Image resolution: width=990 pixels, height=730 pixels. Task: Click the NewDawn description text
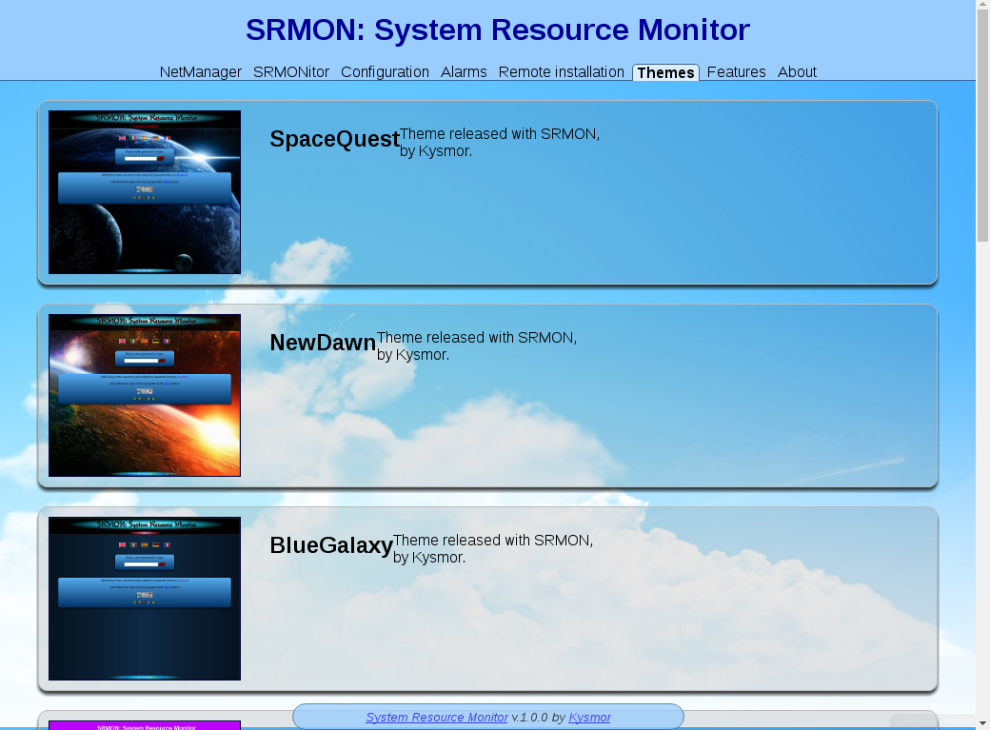477,346
